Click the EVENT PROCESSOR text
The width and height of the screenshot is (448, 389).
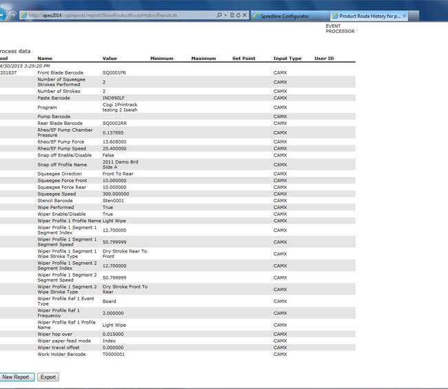(x=340, y=28)
